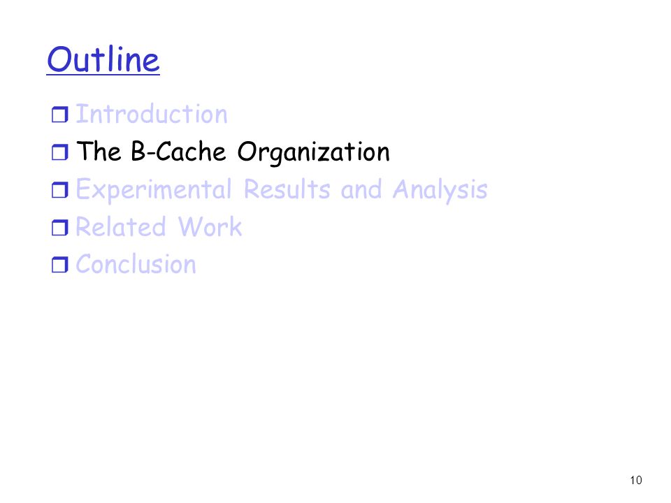Click the bullet box beside Conclusion
The height and width of the screenshot is (503, 671).
coord(60,265)
